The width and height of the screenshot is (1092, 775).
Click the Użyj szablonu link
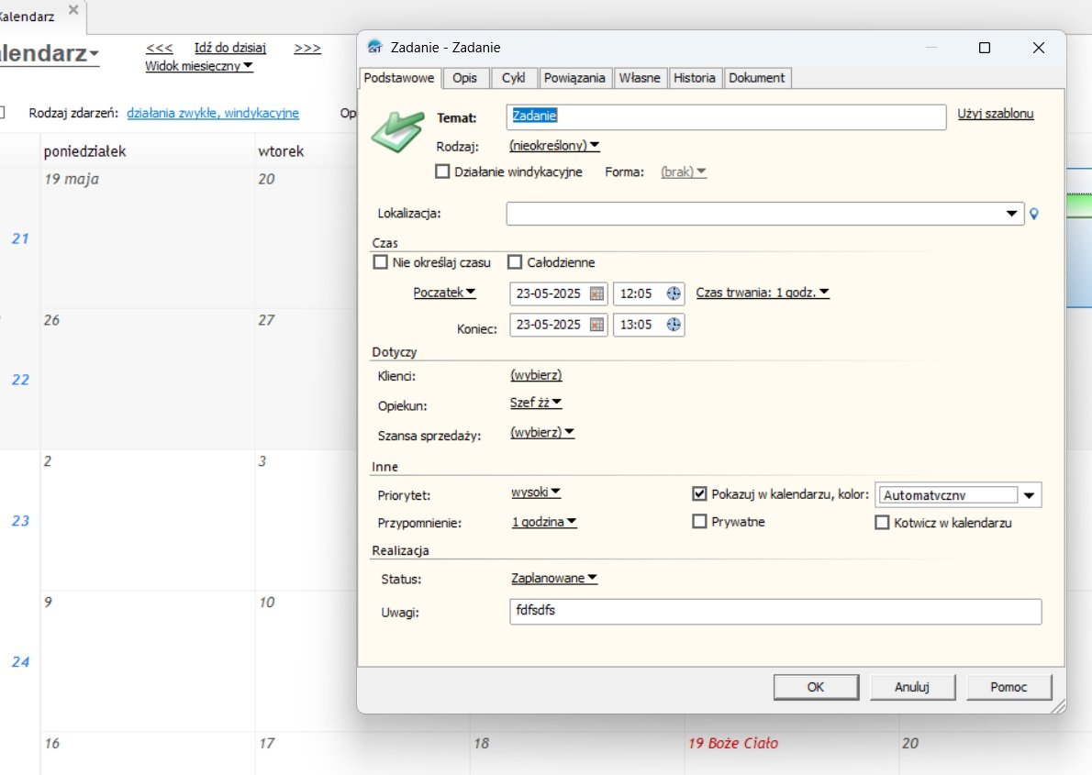(996, 115)
